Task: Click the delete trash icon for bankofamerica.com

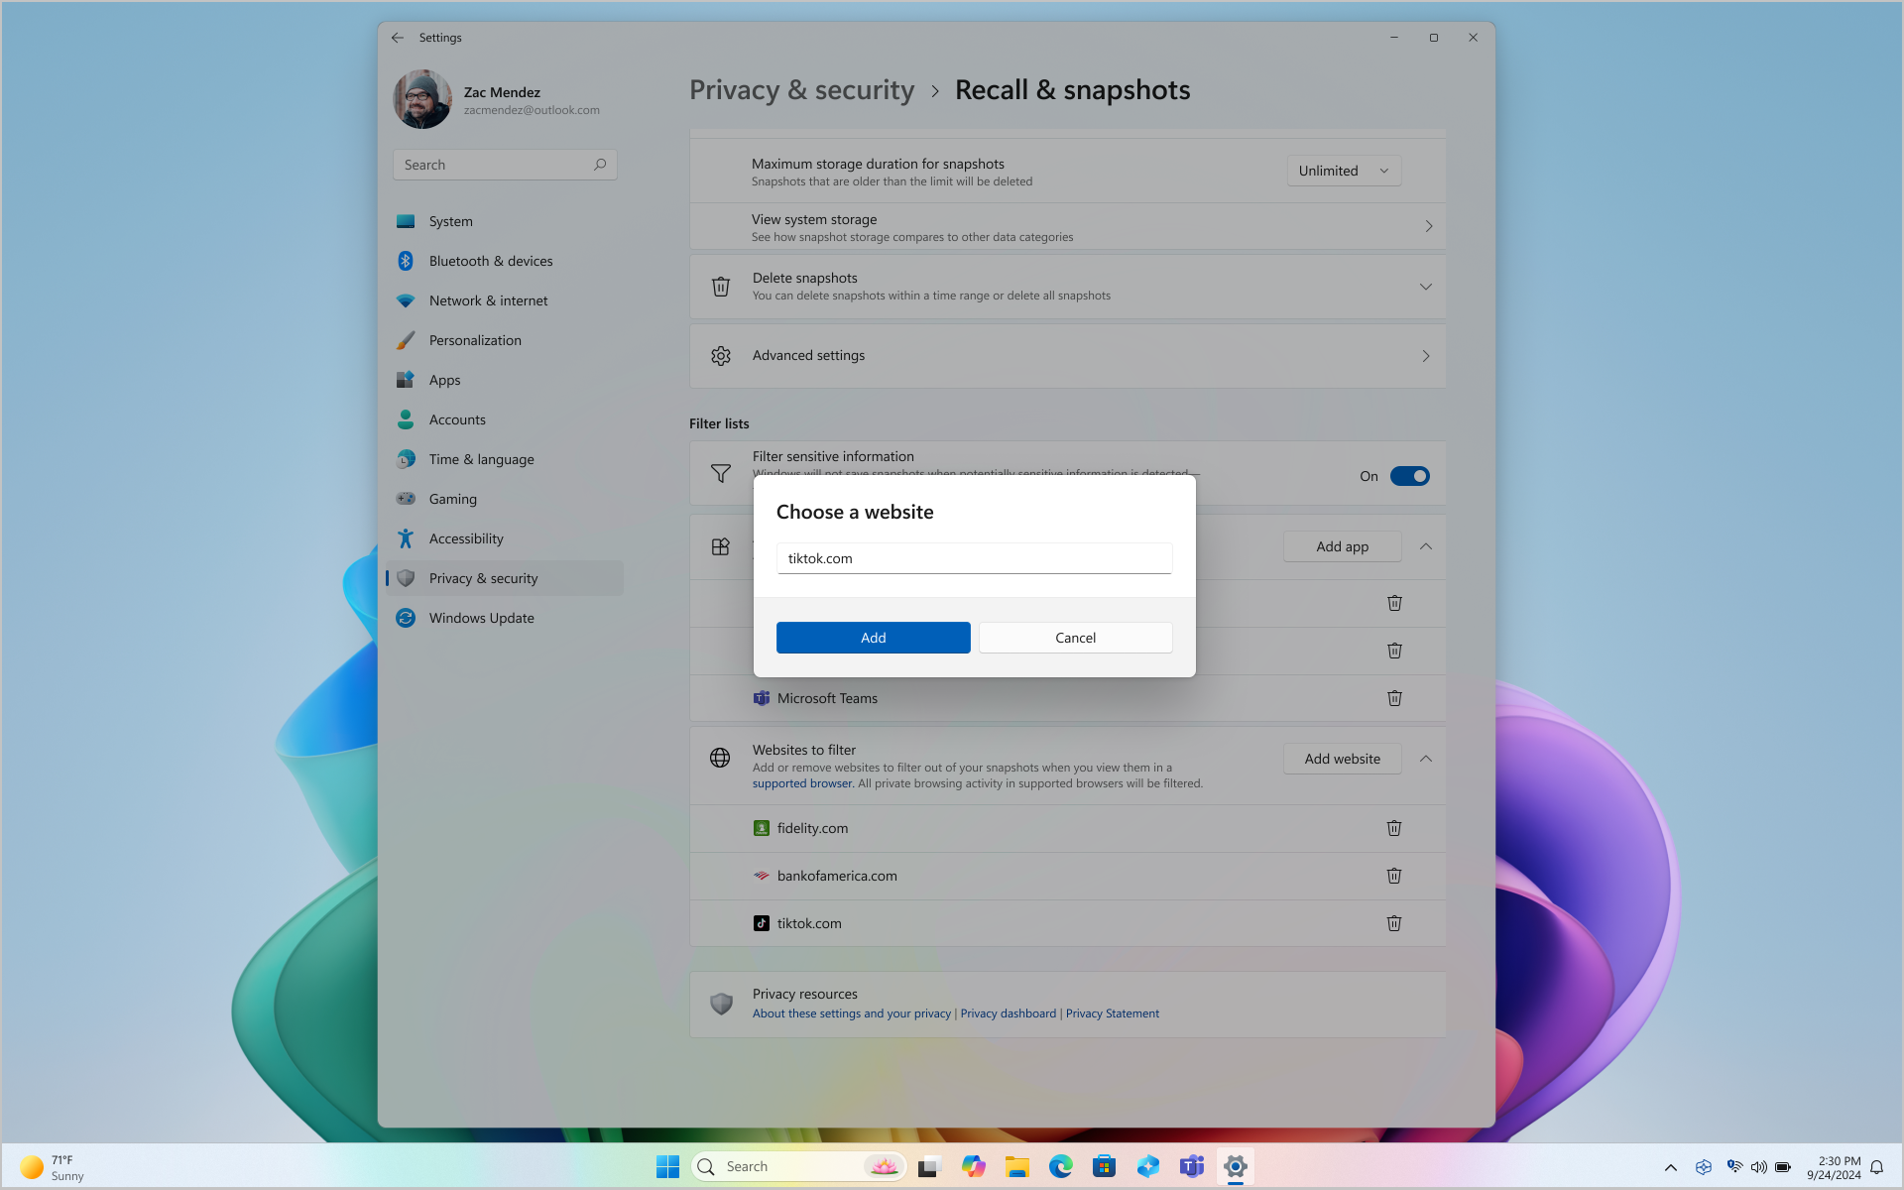Action: tap(1394, 875)
